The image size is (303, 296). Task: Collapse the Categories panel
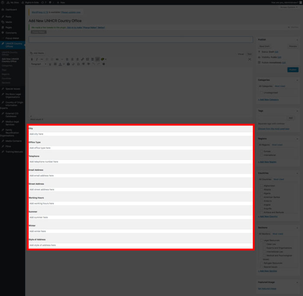click(297, 80)
